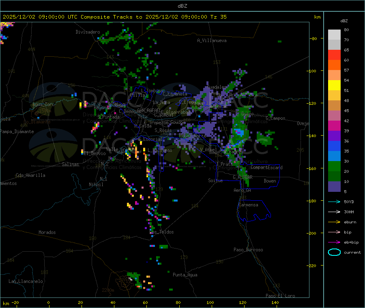Click the white 30HM arrow in legend

tap(334, 212)
